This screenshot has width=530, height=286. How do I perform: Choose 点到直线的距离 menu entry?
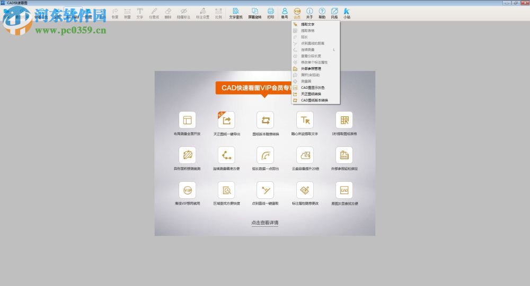[x=316, y=43]
